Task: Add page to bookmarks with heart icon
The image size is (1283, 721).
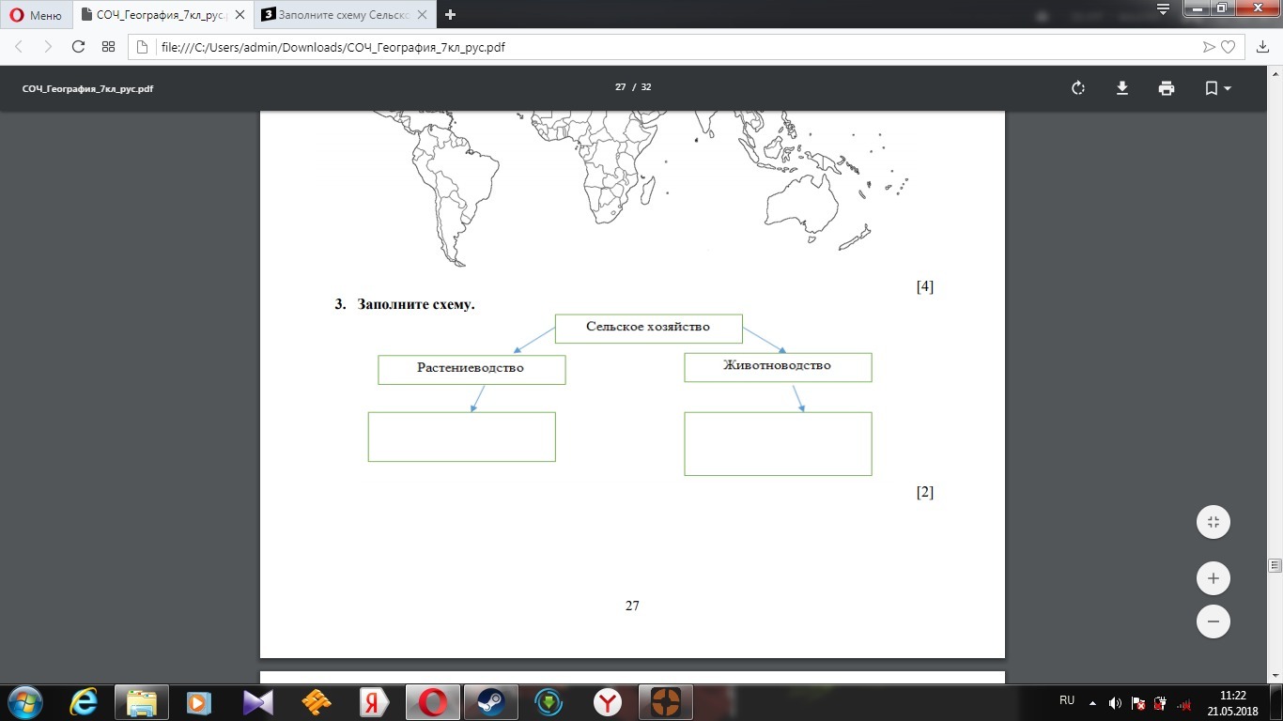Action: point(1228,47)
